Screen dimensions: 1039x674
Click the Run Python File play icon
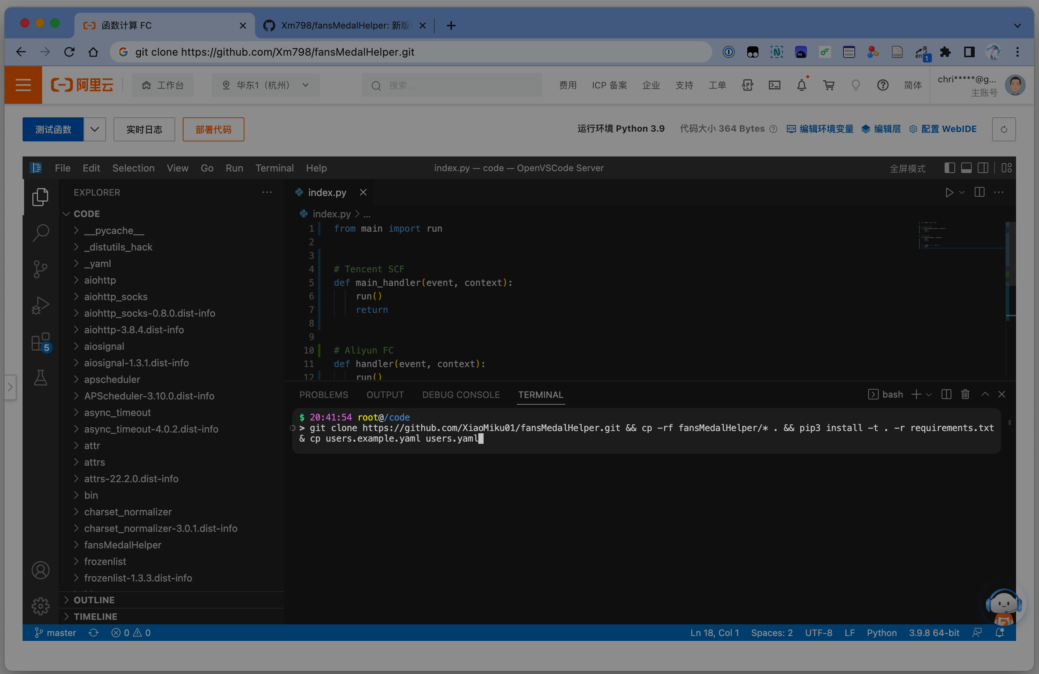click(949, 193)
